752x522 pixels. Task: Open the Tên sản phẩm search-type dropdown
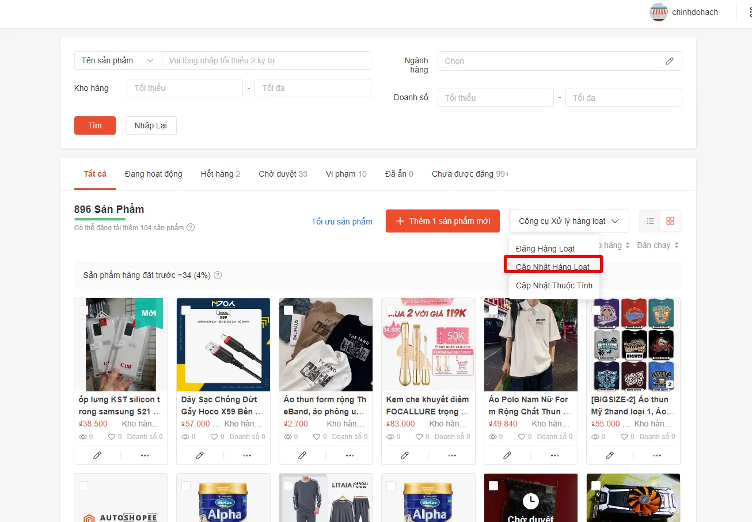pyautogui.click(x=118, y=60)
